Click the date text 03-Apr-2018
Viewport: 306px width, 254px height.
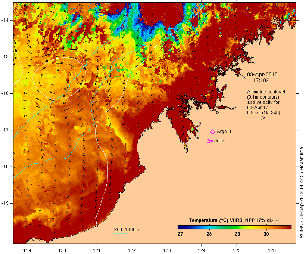(x=262, y=74)
